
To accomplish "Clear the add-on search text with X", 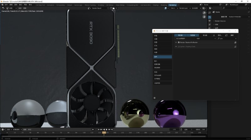I will [x=236, y=38].
